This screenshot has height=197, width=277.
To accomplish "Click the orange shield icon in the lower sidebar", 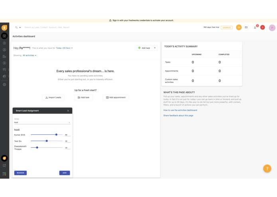I will click(4, 158).
